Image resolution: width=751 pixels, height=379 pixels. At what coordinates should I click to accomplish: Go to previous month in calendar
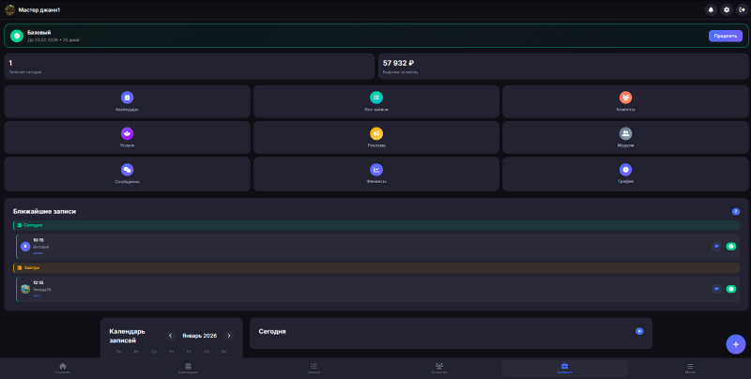click(x=170, y=336)
